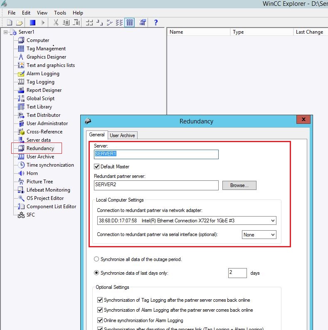Click the Open project folder icon

click(19, 22)
